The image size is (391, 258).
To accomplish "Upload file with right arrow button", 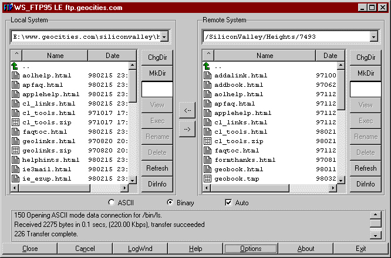I will (x=187, y=129).
